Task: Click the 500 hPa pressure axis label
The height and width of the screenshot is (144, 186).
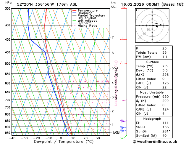Action: pyautogui.click(x=8, y=64)
